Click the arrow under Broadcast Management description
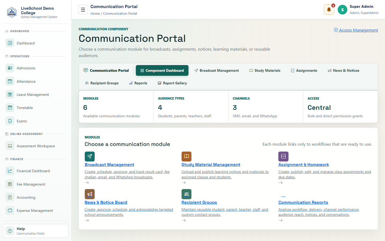 click(87, 183)
